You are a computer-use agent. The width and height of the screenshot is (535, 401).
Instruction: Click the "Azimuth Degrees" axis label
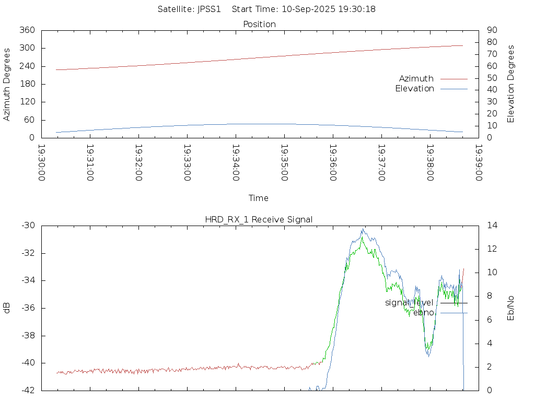6,85
